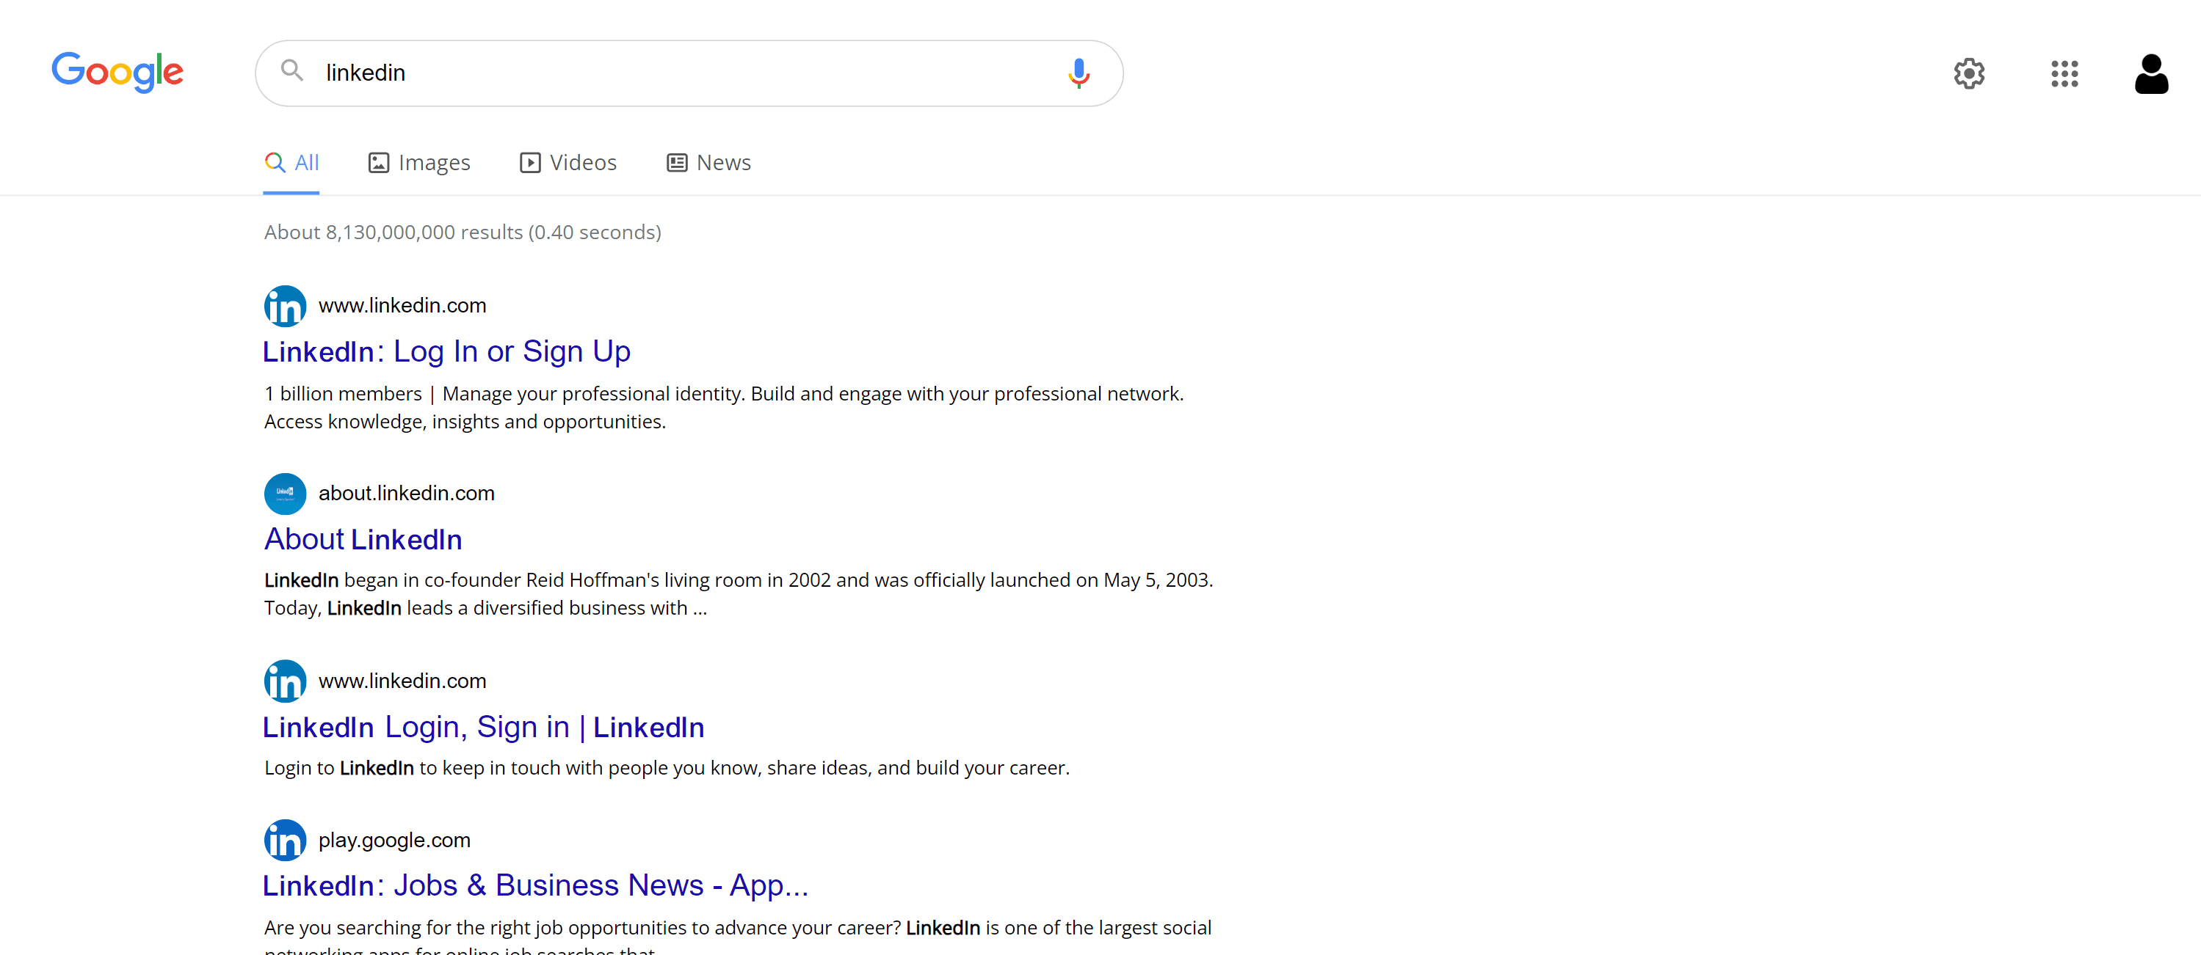Click the 'Login to LinkedIn to keep in touch' snippet
Viewport: 2201px width, 955px height.
tap(667, 768)
